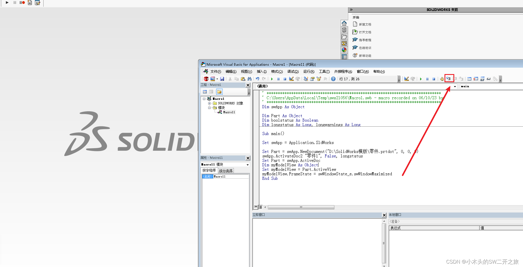523x267 pixels.
Task: Open the Macro11 模块 properties dropdown
Action: tap(247, 165)
